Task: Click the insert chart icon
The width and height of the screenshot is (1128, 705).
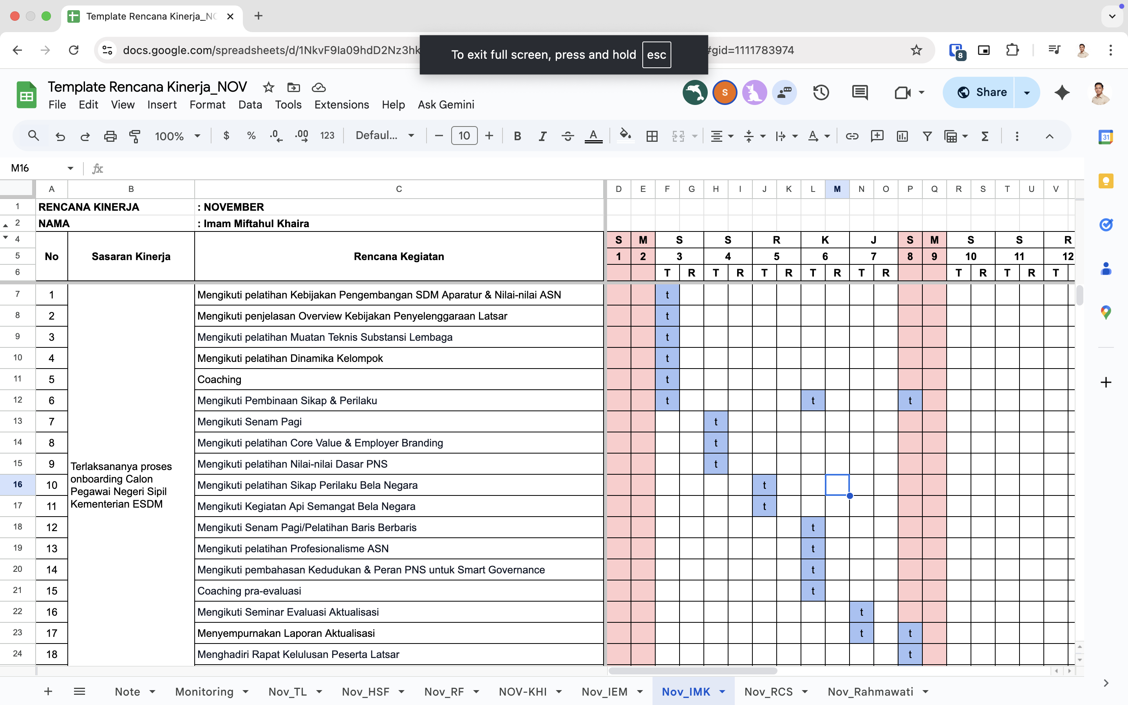Action: (x=902, y=136)
